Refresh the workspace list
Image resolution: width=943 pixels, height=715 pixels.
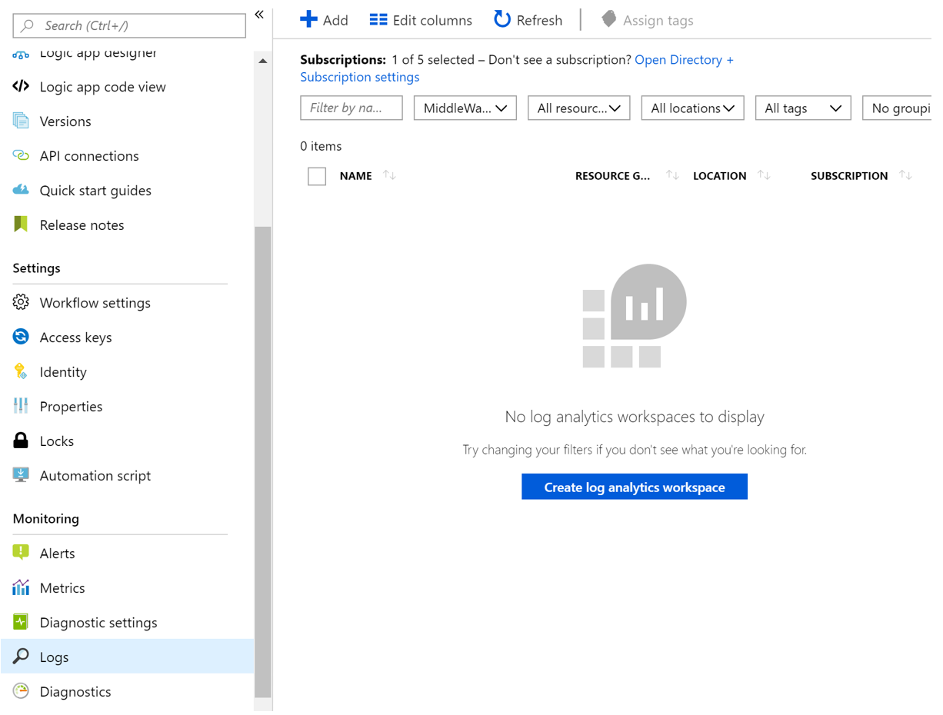[528, 20]
